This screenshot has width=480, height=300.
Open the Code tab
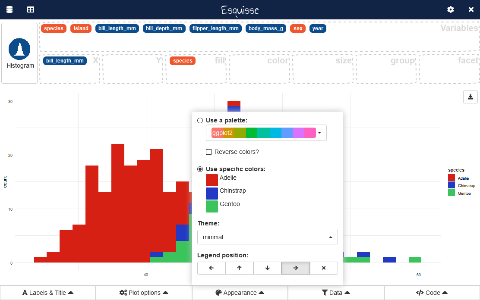tap(432, 293)
